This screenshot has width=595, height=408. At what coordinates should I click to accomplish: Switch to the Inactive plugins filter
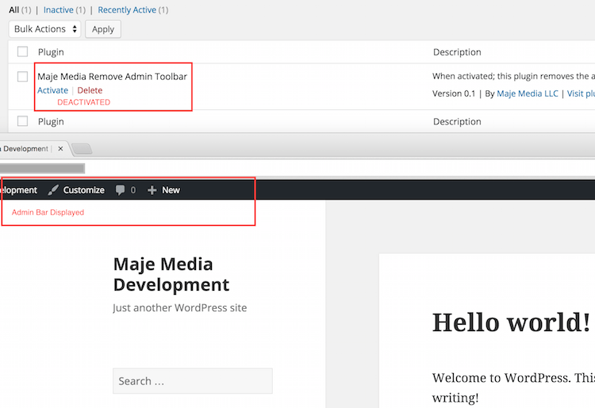58,10
